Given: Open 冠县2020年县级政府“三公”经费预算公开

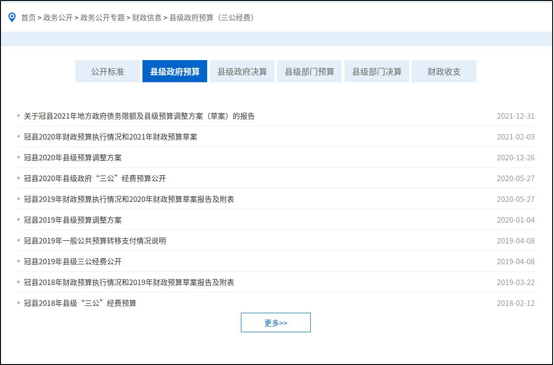Looking at the screenshot, I should click(x=95, y=179).
